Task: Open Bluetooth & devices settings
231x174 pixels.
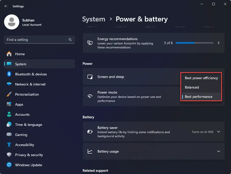Action: (x=31, y=74)
